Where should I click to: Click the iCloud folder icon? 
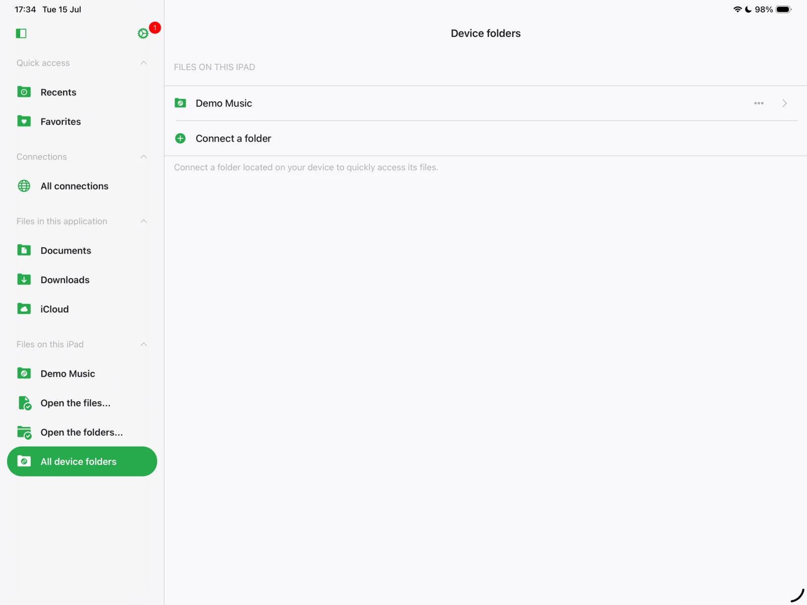coord(24,309)
